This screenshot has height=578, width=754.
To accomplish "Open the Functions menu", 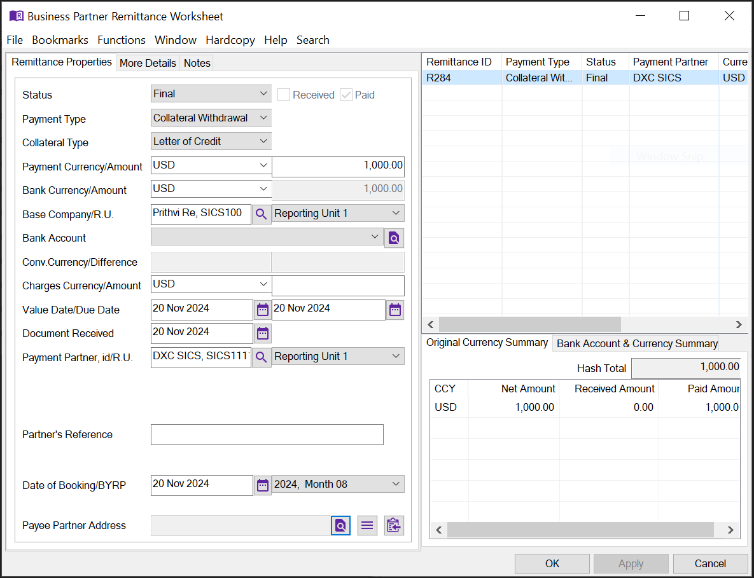I will 122,40.
